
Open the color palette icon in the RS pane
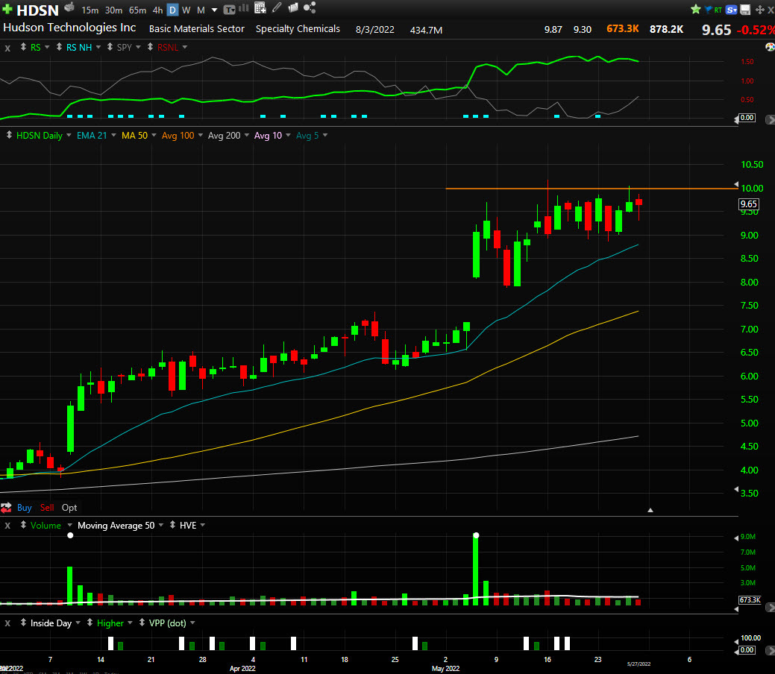[770, 47]
